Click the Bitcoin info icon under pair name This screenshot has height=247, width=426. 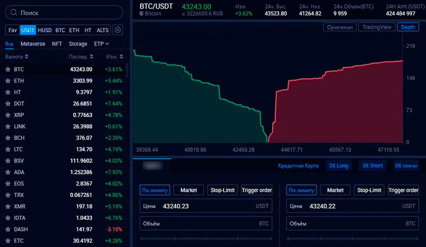tap(141, 13)
